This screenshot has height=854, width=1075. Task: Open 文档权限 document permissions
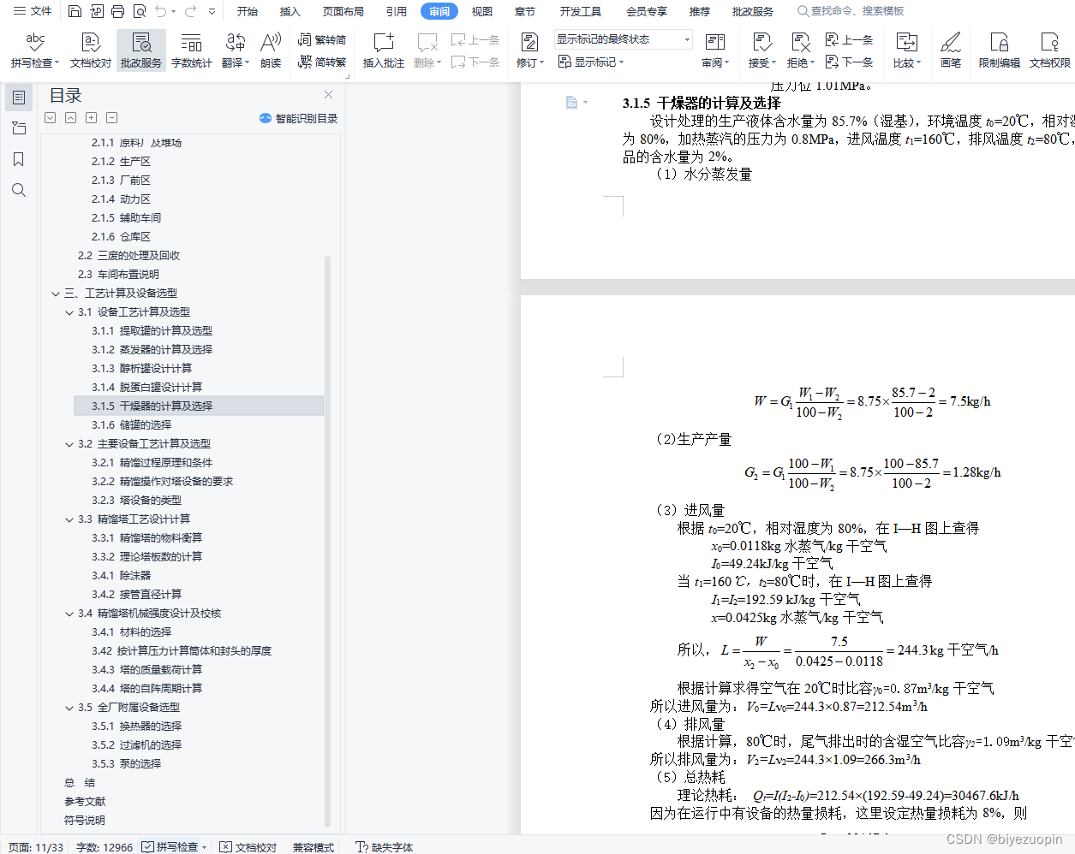point(1050,50)
